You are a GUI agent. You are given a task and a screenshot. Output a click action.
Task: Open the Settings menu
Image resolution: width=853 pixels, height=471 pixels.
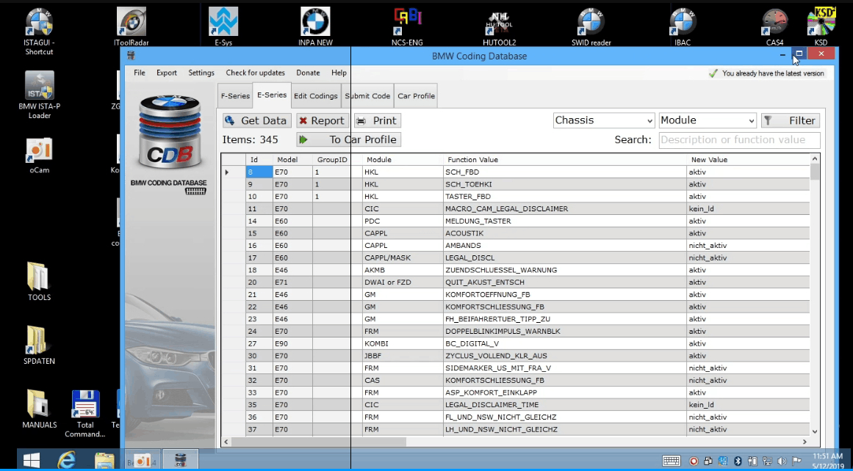[x=201, y=73]
